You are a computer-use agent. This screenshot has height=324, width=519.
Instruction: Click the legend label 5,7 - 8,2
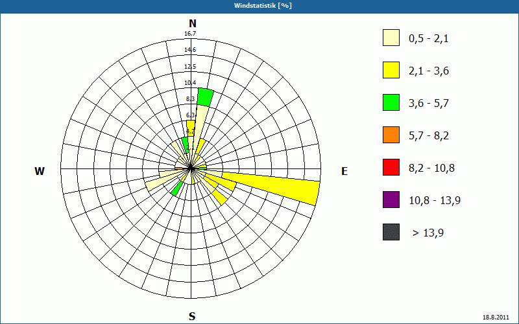pyautogui.click(x=429, y=136)
